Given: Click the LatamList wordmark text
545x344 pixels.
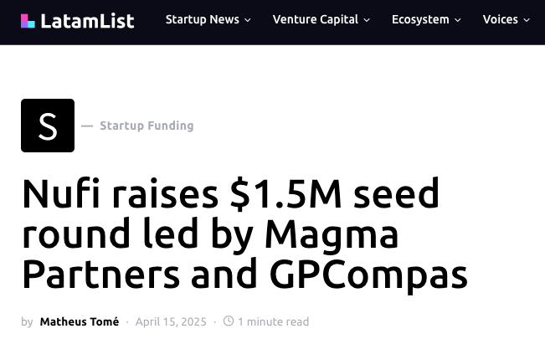Looking at the screenshot, I should click(x=88, y=21).
